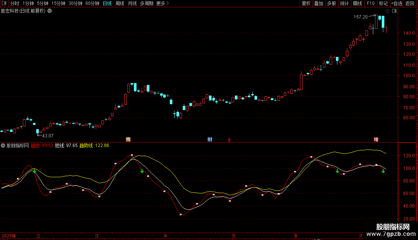Click the 140.0 price axis label

coord(409,33)
